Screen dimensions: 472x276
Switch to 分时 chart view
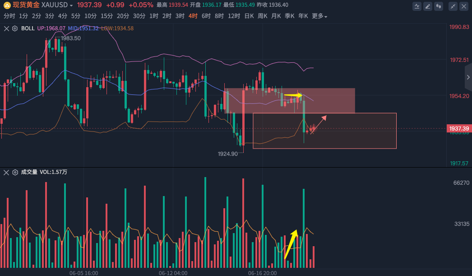(x=9, y=16)
